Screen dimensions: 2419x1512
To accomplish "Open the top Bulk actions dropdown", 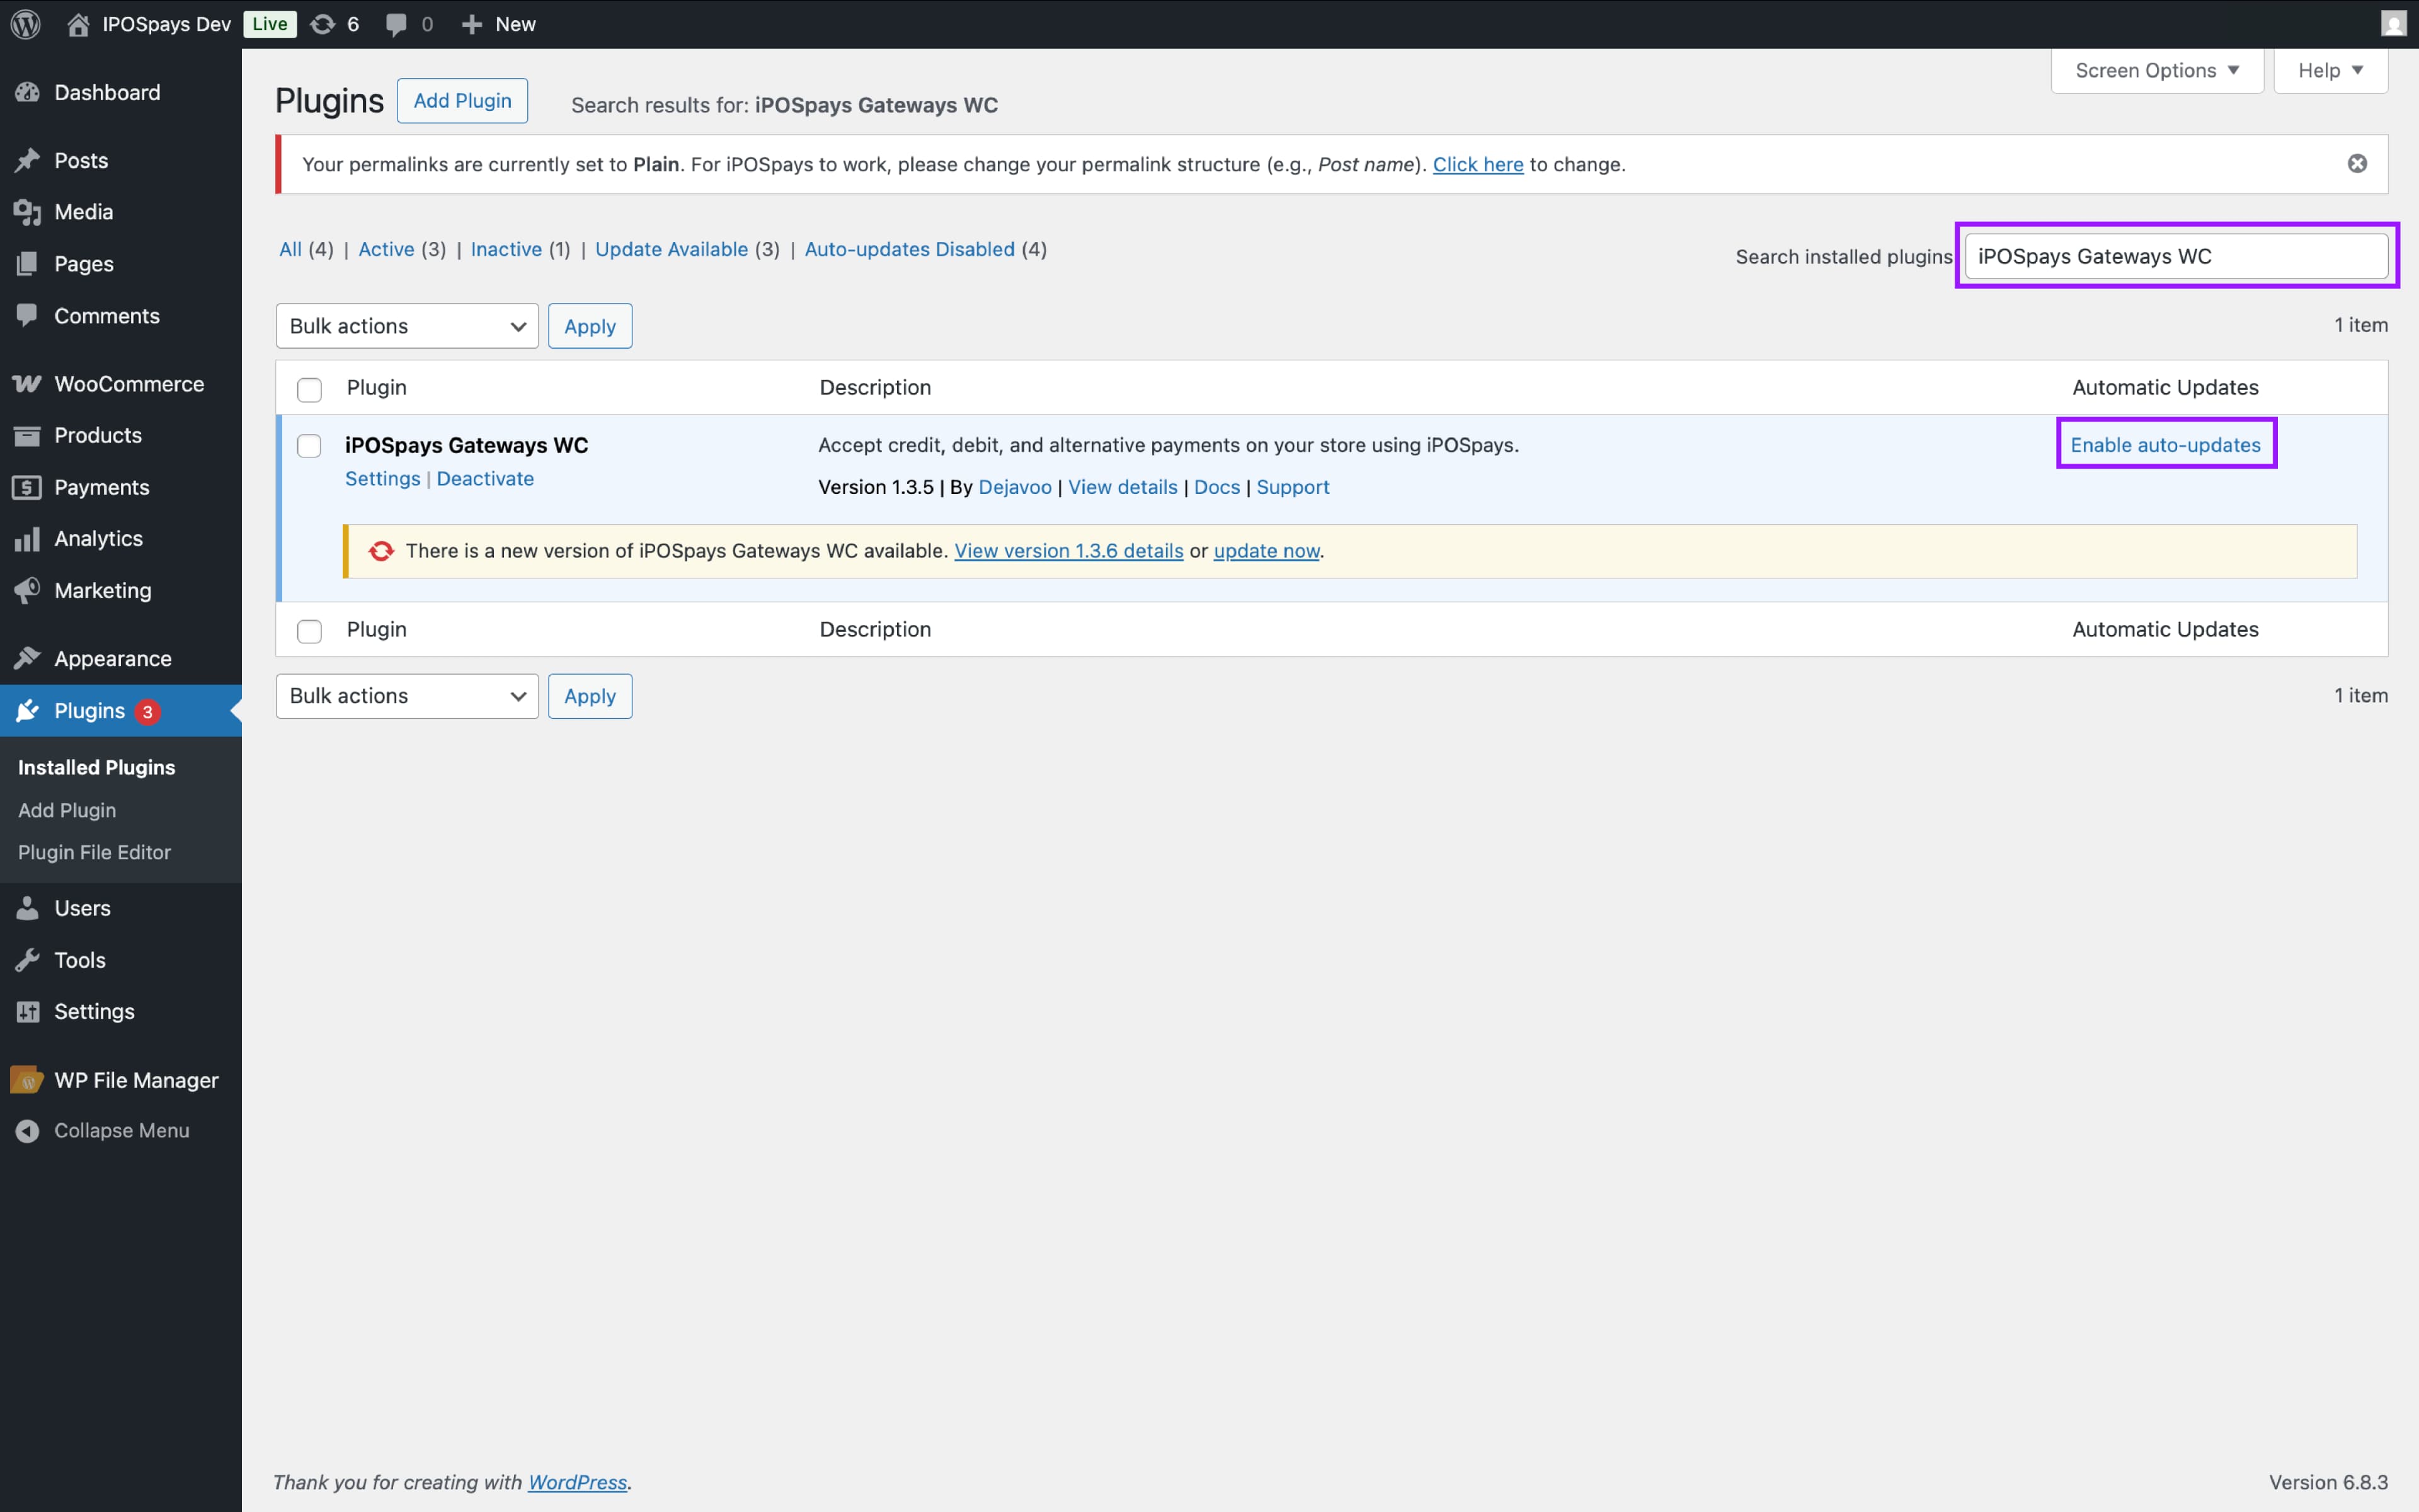I will (x=406, y=326).
